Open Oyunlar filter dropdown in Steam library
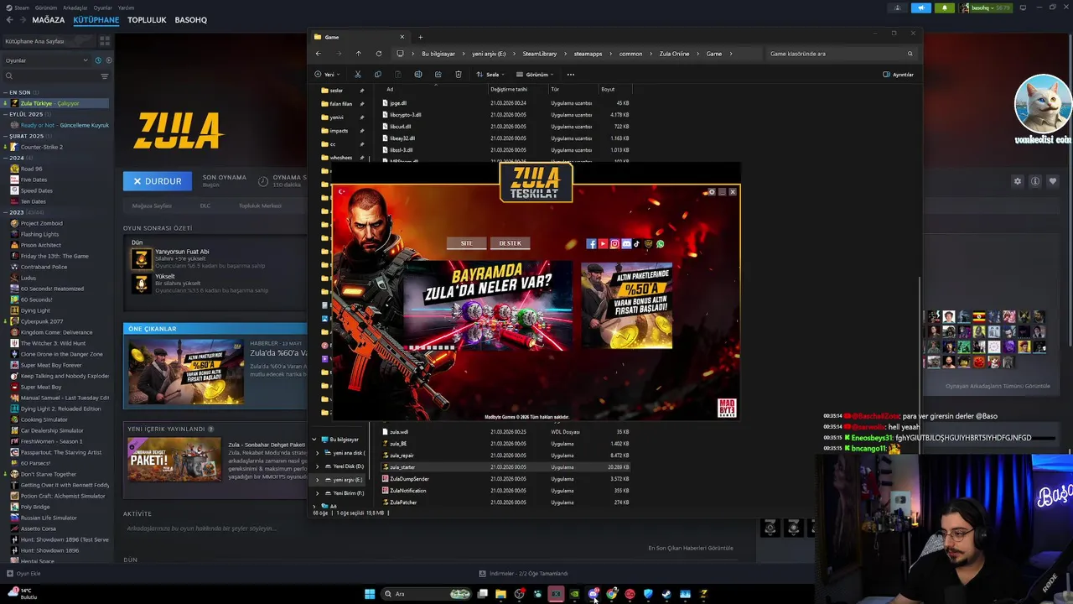Screen dimensions: 1073x604 tap(46, 60)
